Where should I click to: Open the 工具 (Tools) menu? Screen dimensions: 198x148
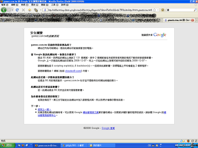point(55,5)
